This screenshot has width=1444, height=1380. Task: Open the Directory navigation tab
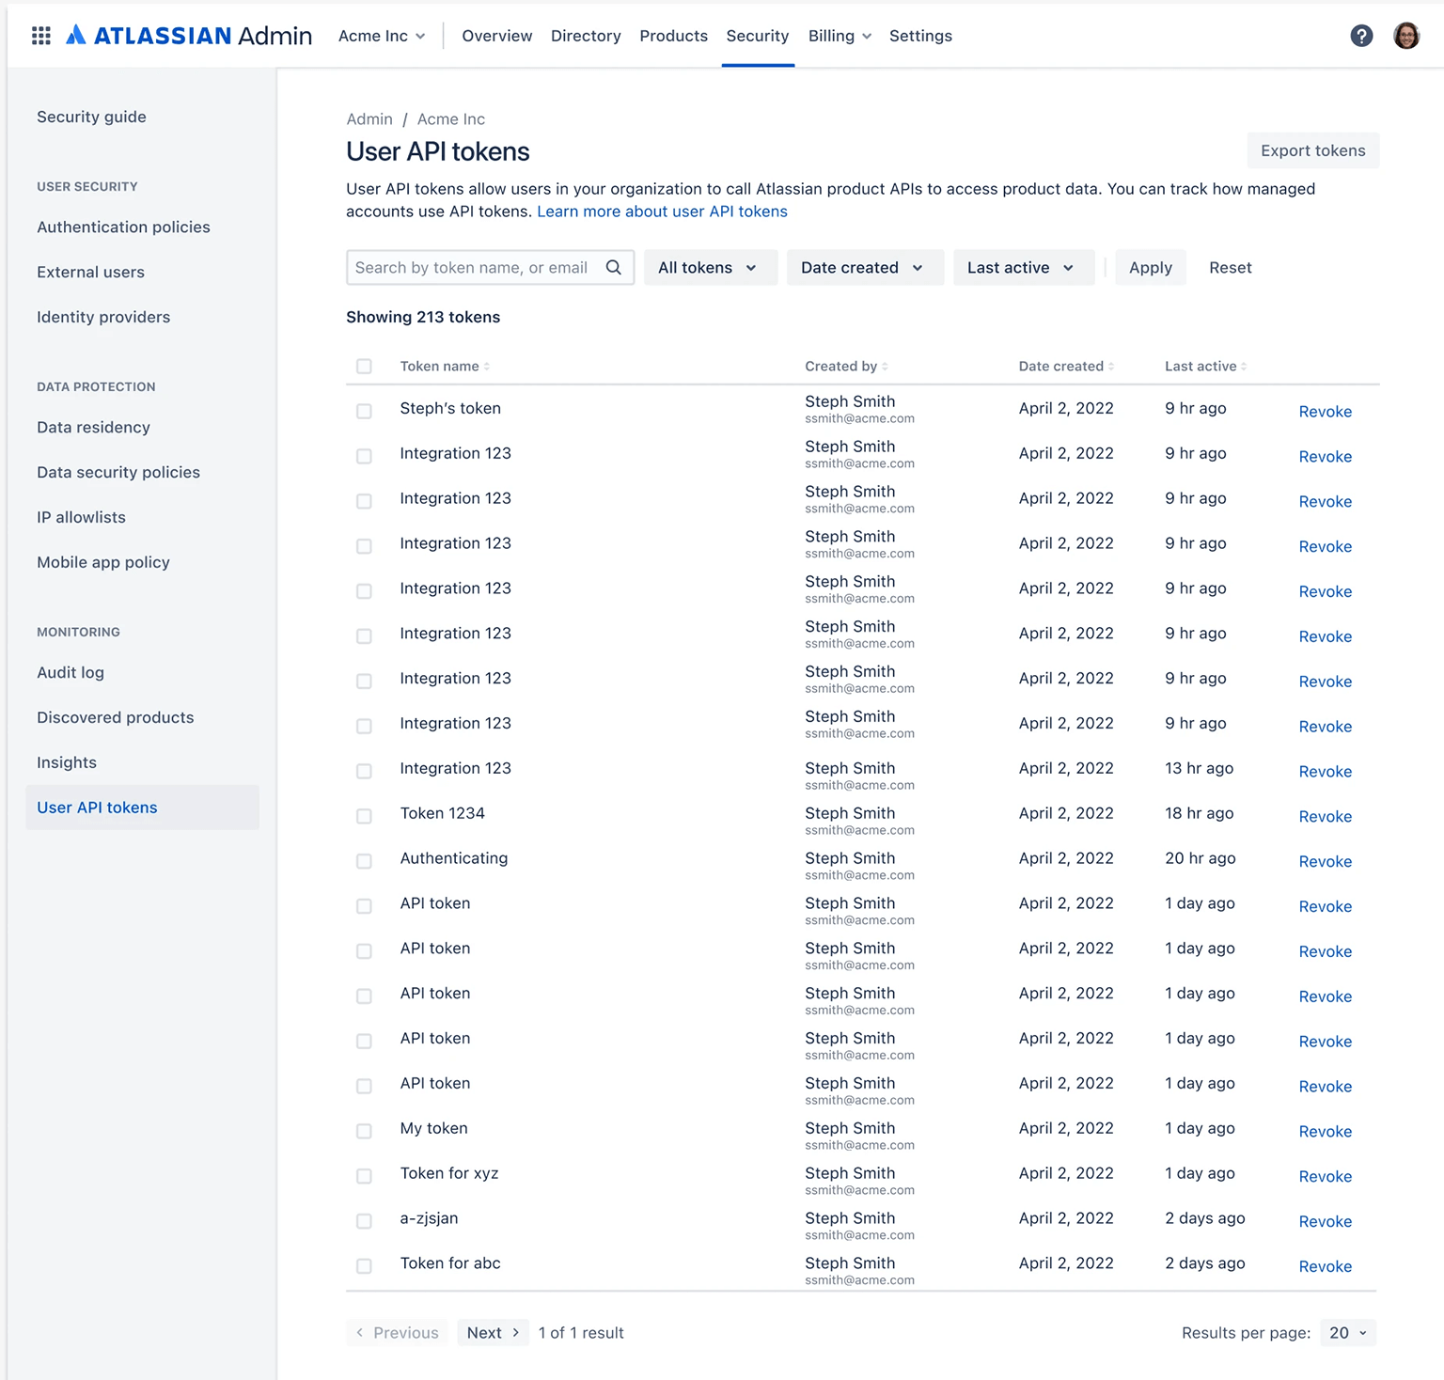click(x=586, y=36)
